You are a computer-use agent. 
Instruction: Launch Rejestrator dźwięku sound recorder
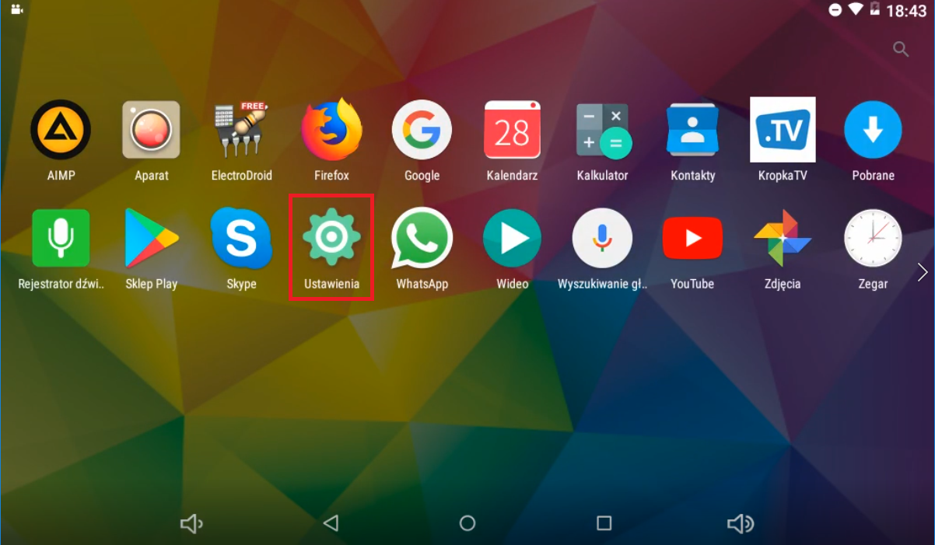61,239
